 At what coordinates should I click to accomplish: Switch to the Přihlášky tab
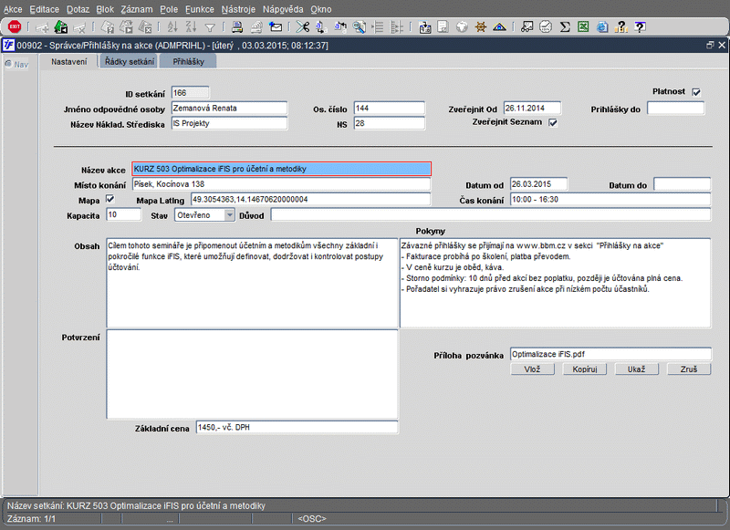pos(189,61)
